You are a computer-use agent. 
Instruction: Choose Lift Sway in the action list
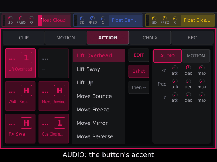coord(99,69)
